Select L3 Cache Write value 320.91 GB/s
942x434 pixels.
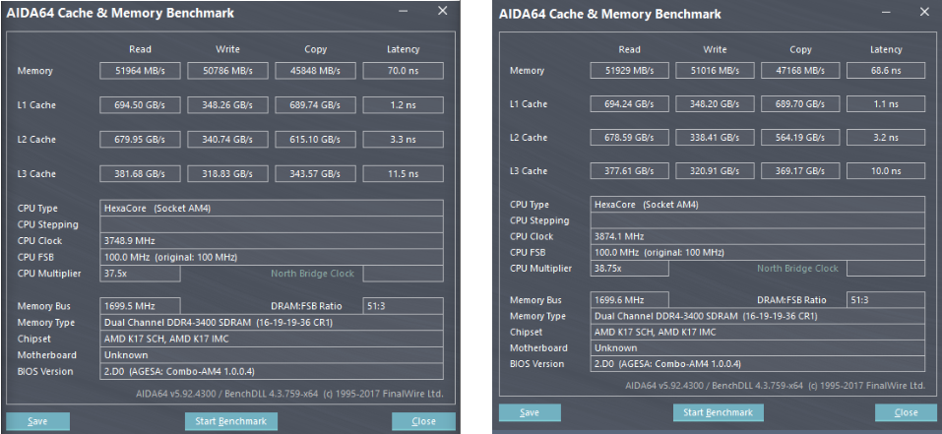(715, 171)
